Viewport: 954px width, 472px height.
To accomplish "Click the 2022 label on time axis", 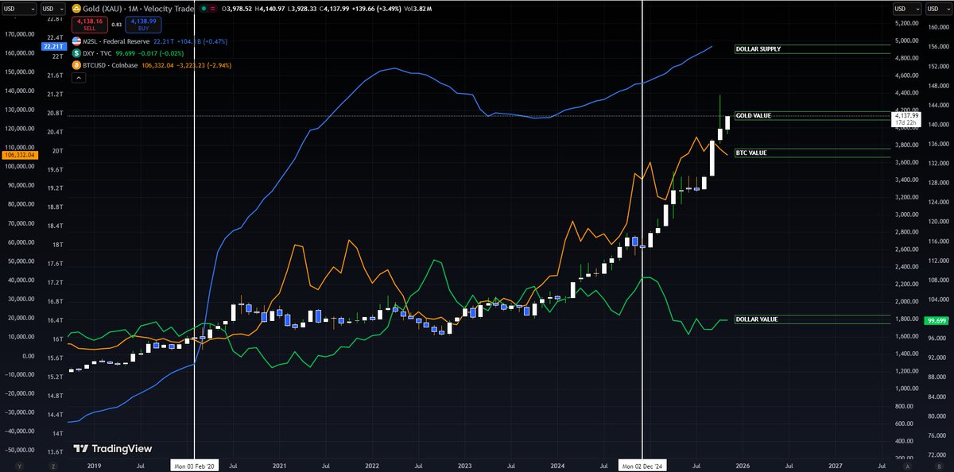I will 372,465.
